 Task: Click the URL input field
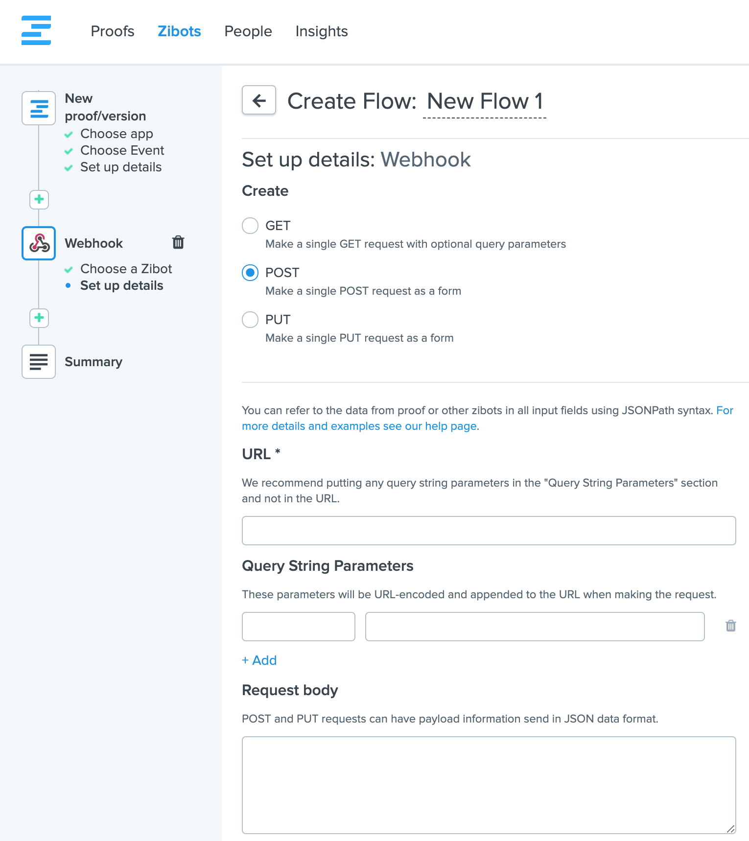pyautogui.click(x=489, y=531)
